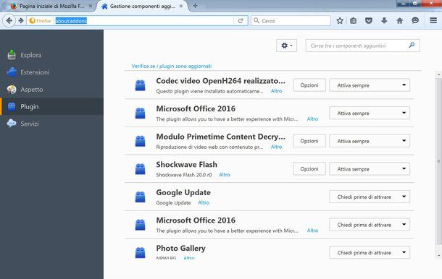Click Altro link for second Microsoft Office 2016
The width and height of the screenshot is (442, 279).
312,231
